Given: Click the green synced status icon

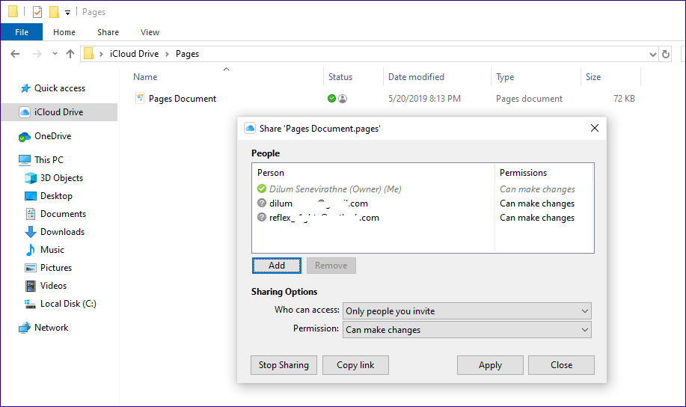Looking at the screenshot, I should (331, 99).
